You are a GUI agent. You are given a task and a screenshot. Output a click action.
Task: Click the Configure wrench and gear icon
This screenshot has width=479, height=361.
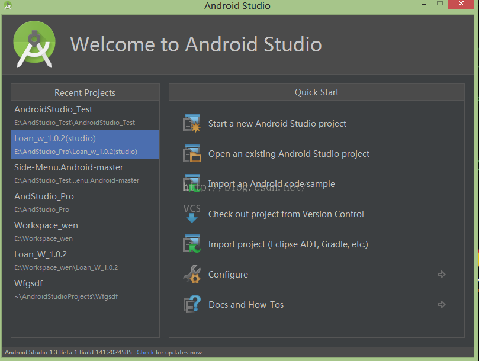192,274
